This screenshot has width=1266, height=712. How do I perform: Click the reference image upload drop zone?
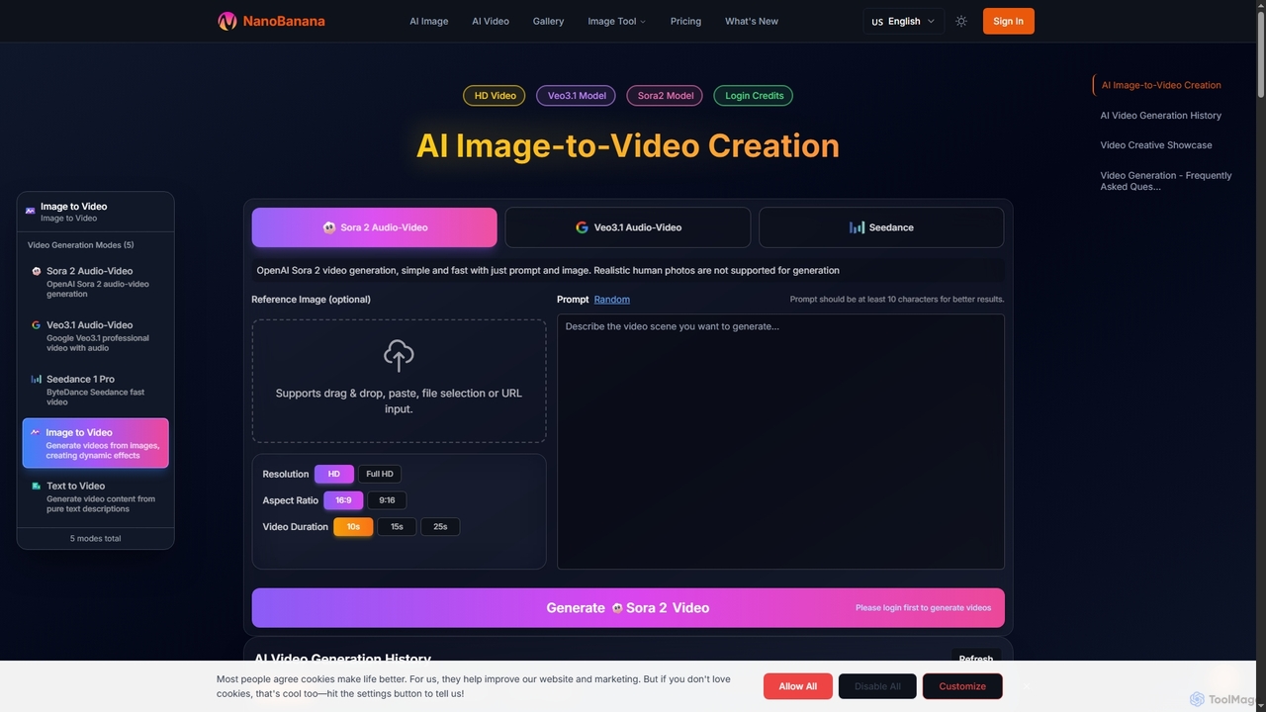point(399,381)
